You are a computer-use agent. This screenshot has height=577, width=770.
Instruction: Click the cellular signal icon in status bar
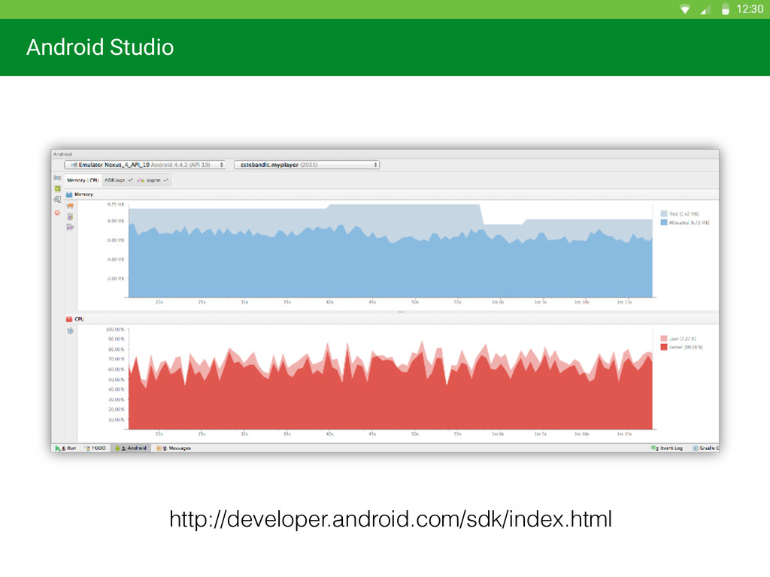(x=705, y=9)
